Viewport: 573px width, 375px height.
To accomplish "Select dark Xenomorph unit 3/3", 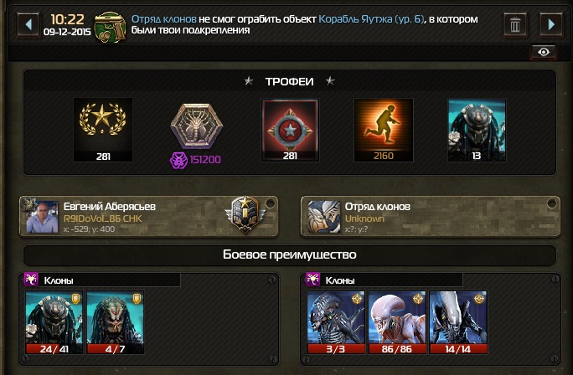I will click(x=336, y=322).
